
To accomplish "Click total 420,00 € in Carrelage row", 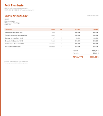I will pyautogui.click(x=96, y=38).
